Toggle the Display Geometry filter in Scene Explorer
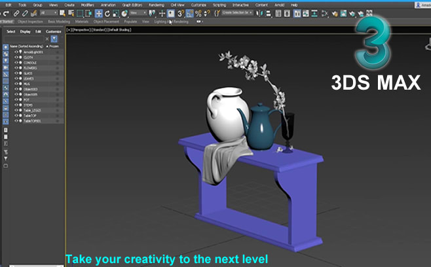 pos(5,47)
